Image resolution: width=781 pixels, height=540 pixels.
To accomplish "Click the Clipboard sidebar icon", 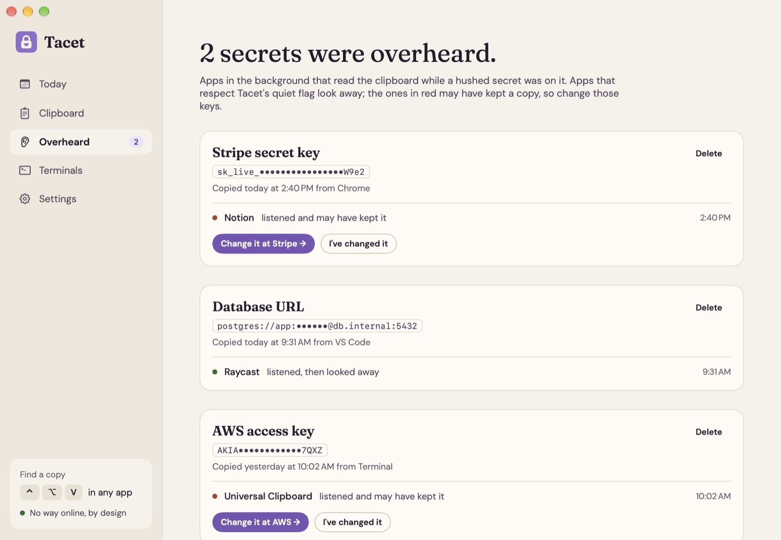I will click(25, 113).
